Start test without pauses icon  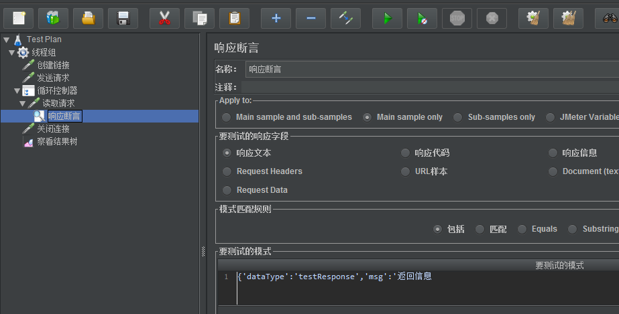click(422, 18)
